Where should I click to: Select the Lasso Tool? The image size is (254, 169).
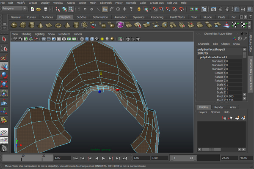click(4, 48)
